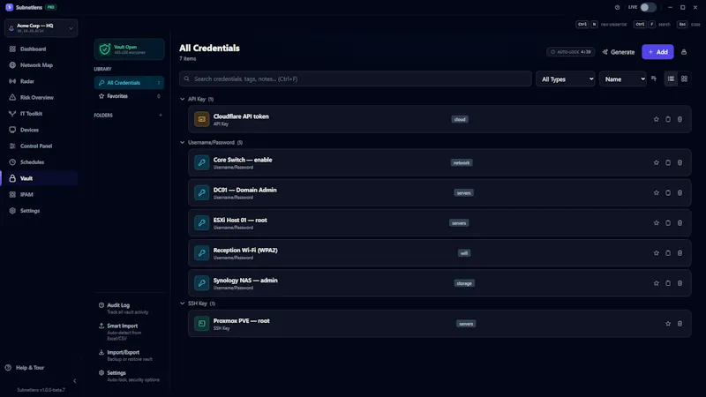Favorite the Cloudflare API token
Viewport: 706px width, 397px height.
[656, 119]
